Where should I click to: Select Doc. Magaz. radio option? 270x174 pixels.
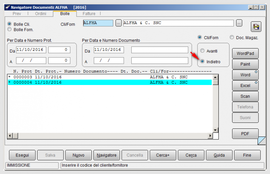point(232,37)
